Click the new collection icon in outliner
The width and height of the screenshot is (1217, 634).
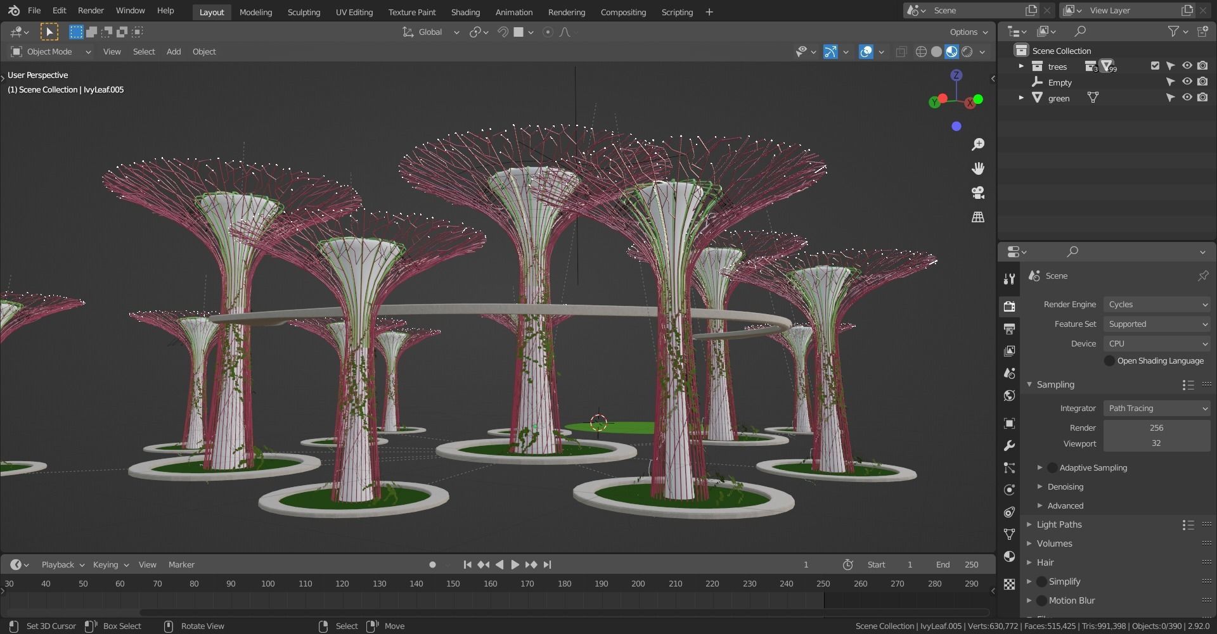[1202, 31]
